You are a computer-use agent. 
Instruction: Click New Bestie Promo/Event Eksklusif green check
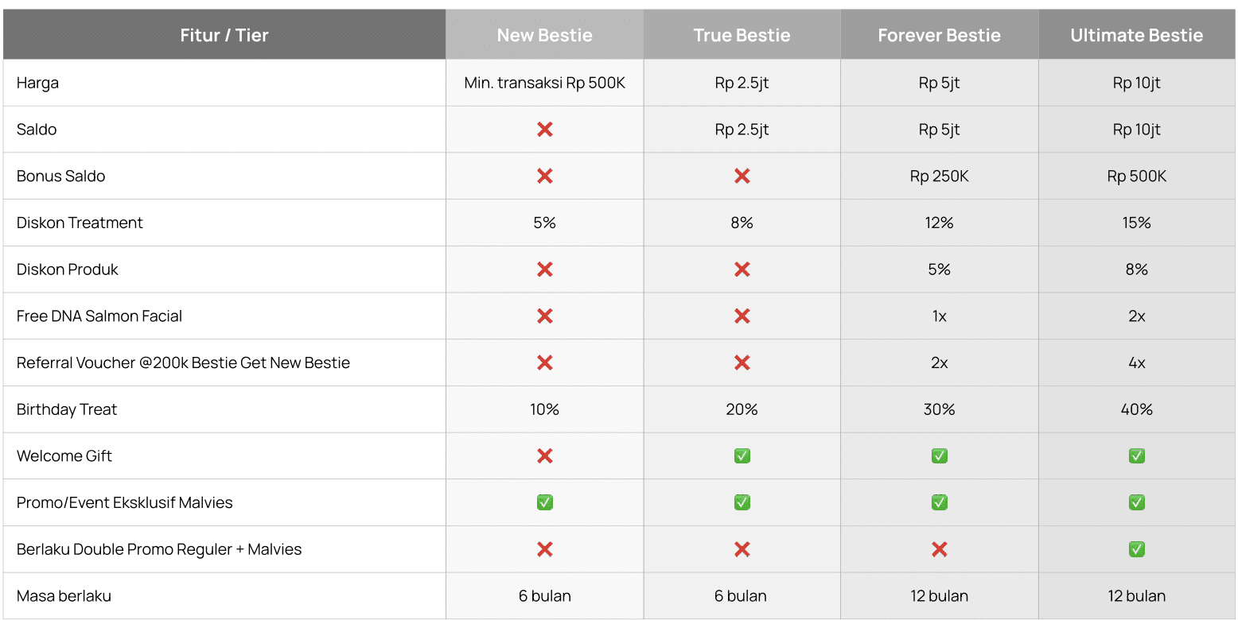pos(545,502)
